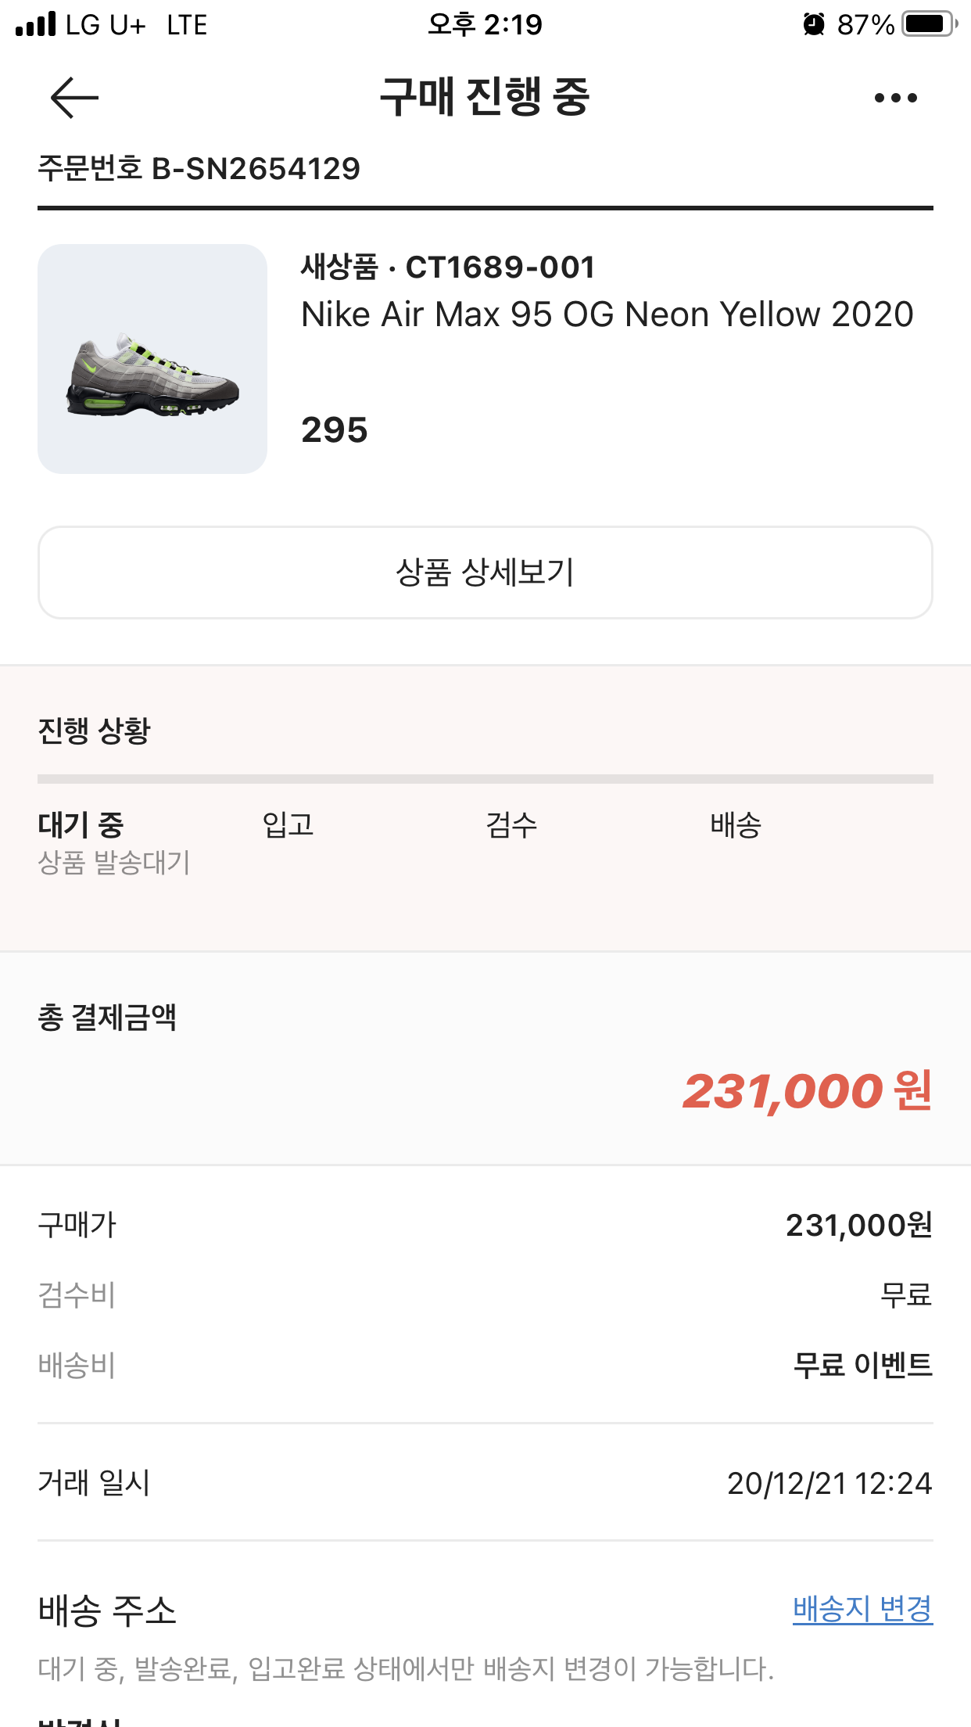971x1727 pixels.
Task: Tap the 배송지 변경 link
Action: pyautogui.click(x=862, y=1609)
